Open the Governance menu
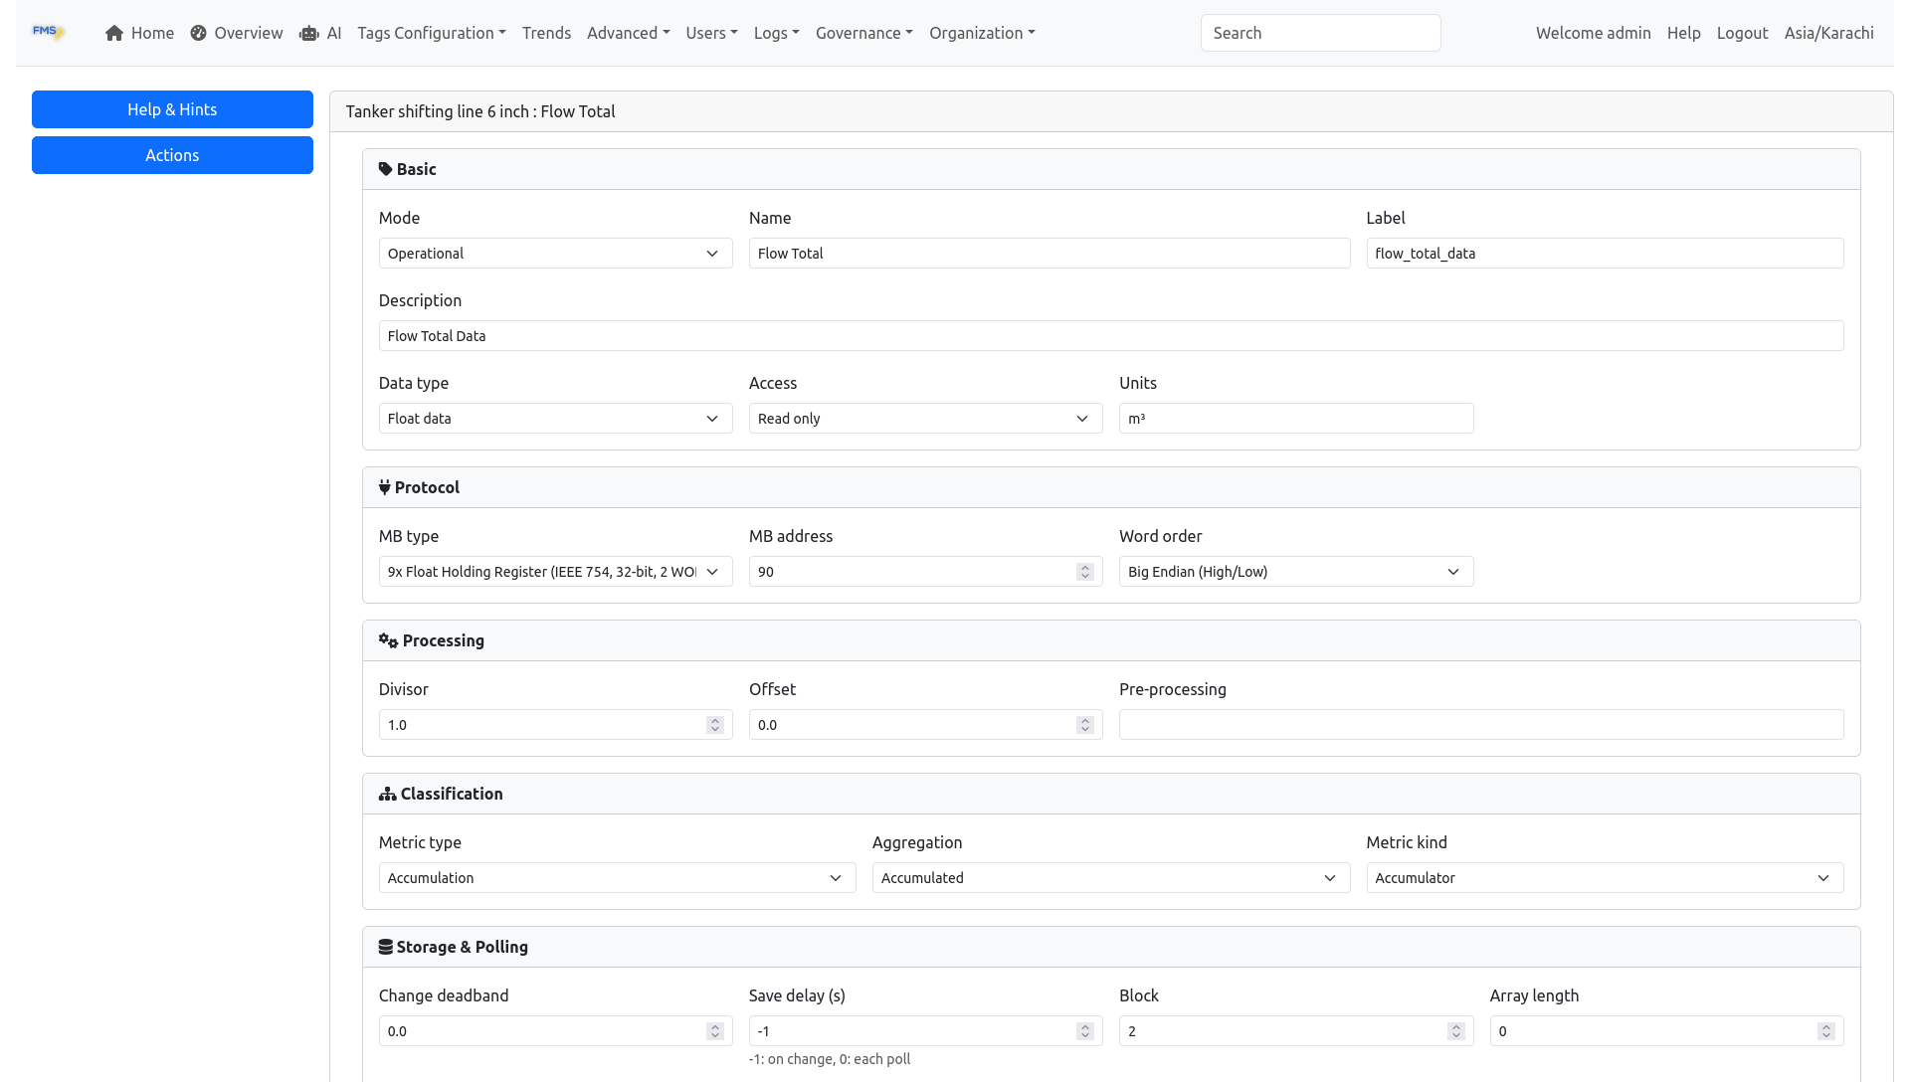This screenshot has height=1082, width=1910. point(863,32)
